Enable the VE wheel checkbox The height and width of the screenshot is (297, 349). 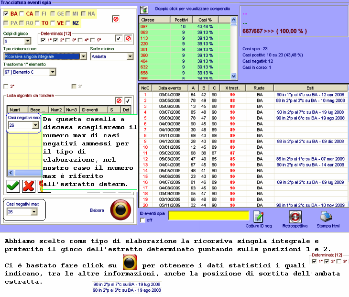(53, 23)
